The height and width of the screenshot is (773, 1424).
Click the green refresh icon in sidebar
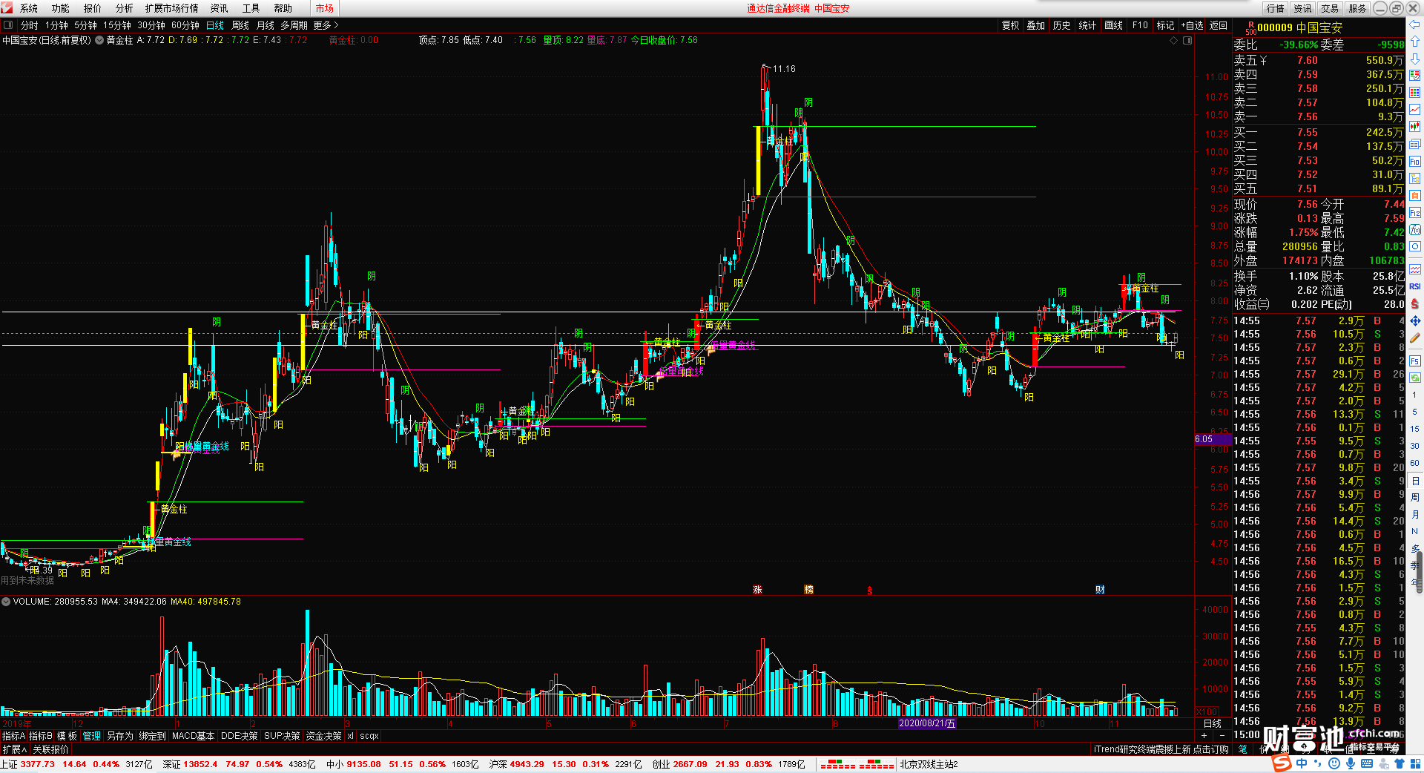pos(1415,378)
